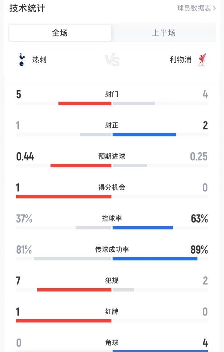This screenshot has height=352, width=224.
Task: Switch to the 全场 full-match tab
Action: click(x=60, y=33)
